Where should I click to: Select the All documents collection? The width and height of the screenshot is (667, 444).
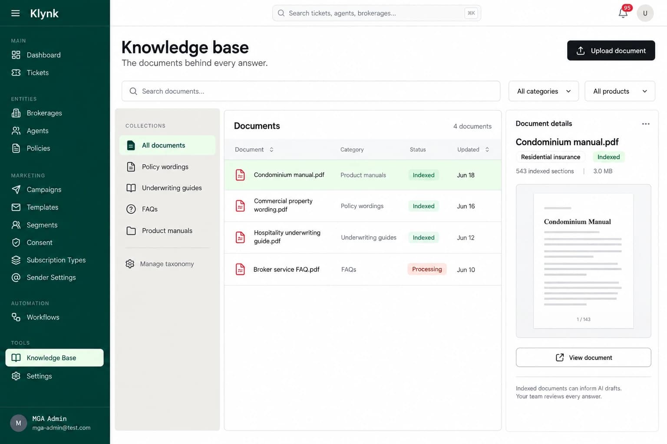coord(167,145)
